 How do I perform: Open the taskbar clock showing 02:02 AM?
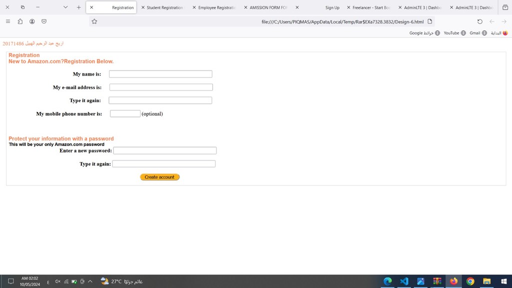[x=29, y=281]
